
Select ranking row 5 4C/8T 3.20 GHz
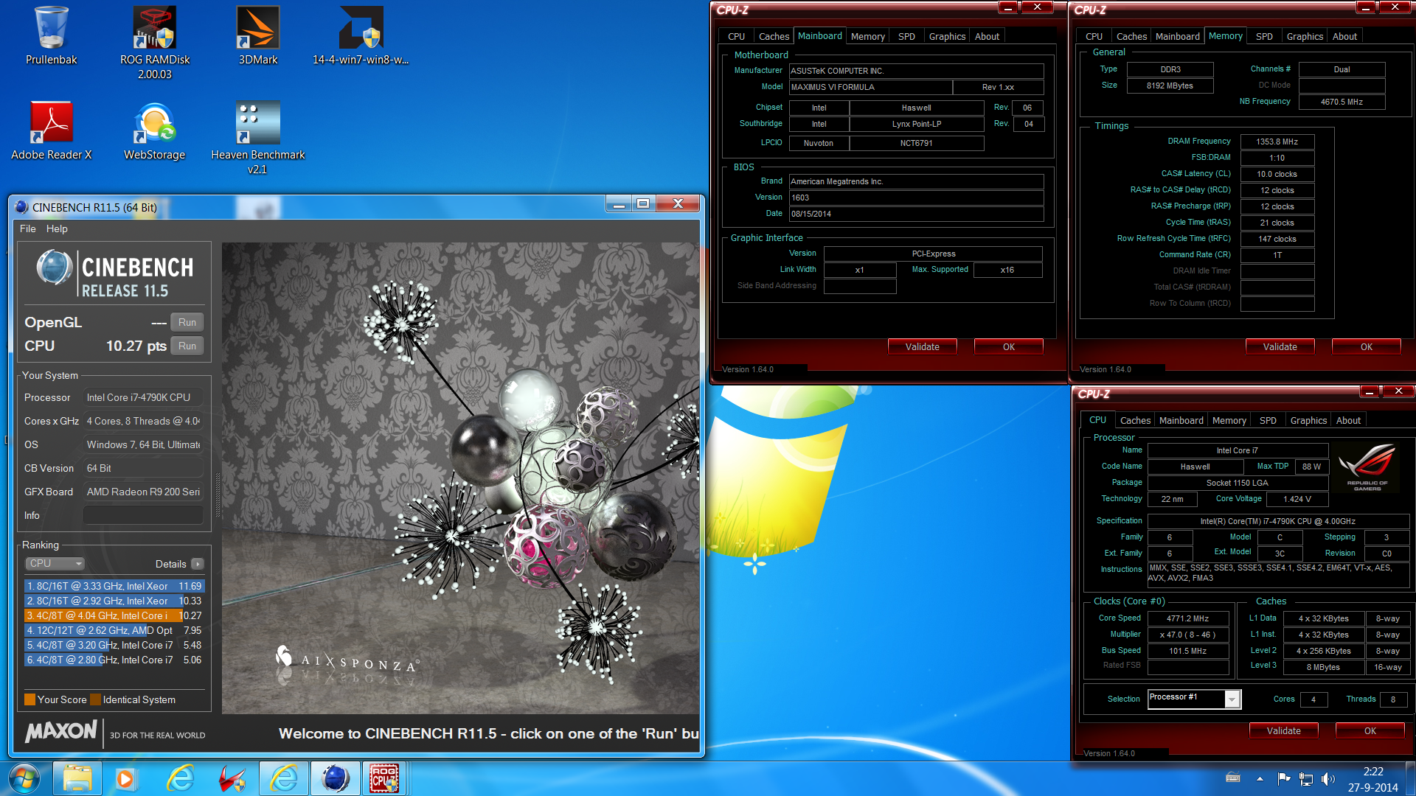(x=114, y=645)
